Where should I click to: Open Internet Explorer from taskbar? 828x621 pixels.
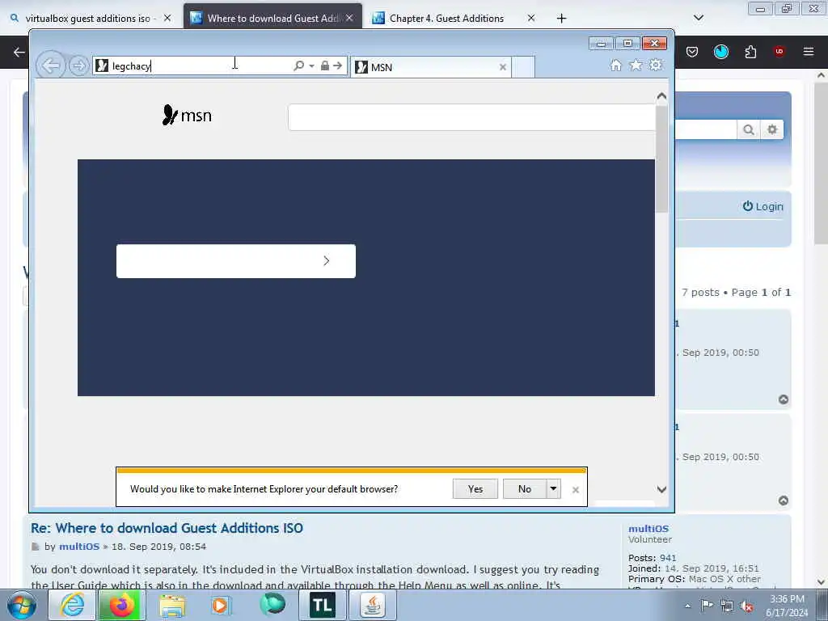click(x=72, y=605)
